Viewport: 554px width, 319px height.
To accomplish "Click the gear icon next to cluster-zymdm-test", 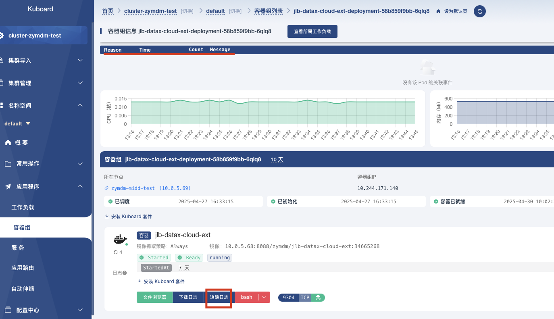I will point(2,35).
